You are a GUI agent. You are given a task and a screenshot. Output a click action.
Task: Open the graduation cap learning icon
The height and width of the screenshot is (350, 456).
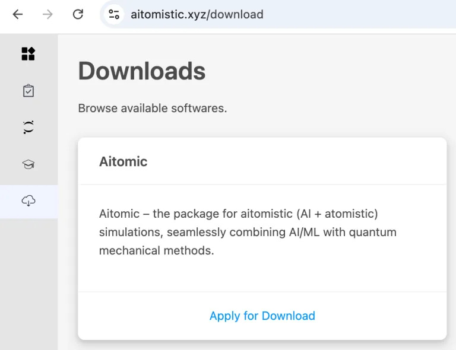28,164
